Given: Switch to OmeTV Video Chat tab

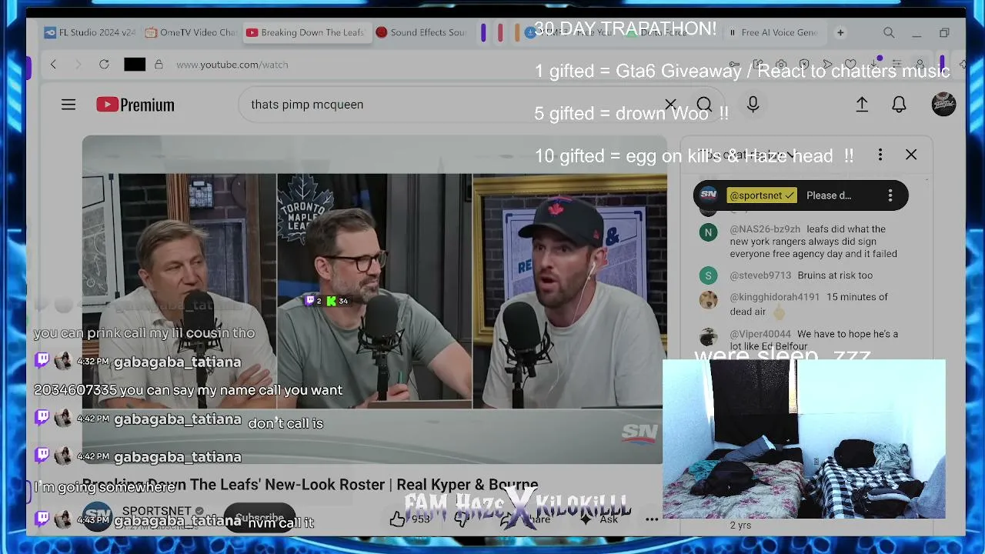Looking at the screenshot, I should pos(191,33).
